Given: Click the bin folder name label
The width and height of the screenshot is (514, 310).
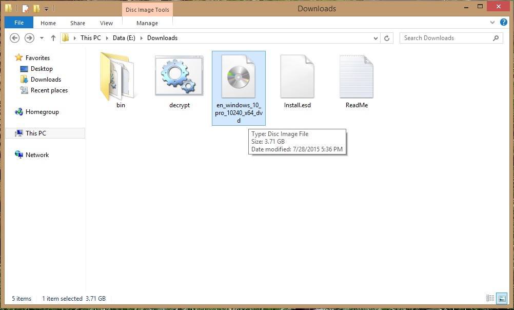Looking at the screenshot, I should click(x=121, y=105).
